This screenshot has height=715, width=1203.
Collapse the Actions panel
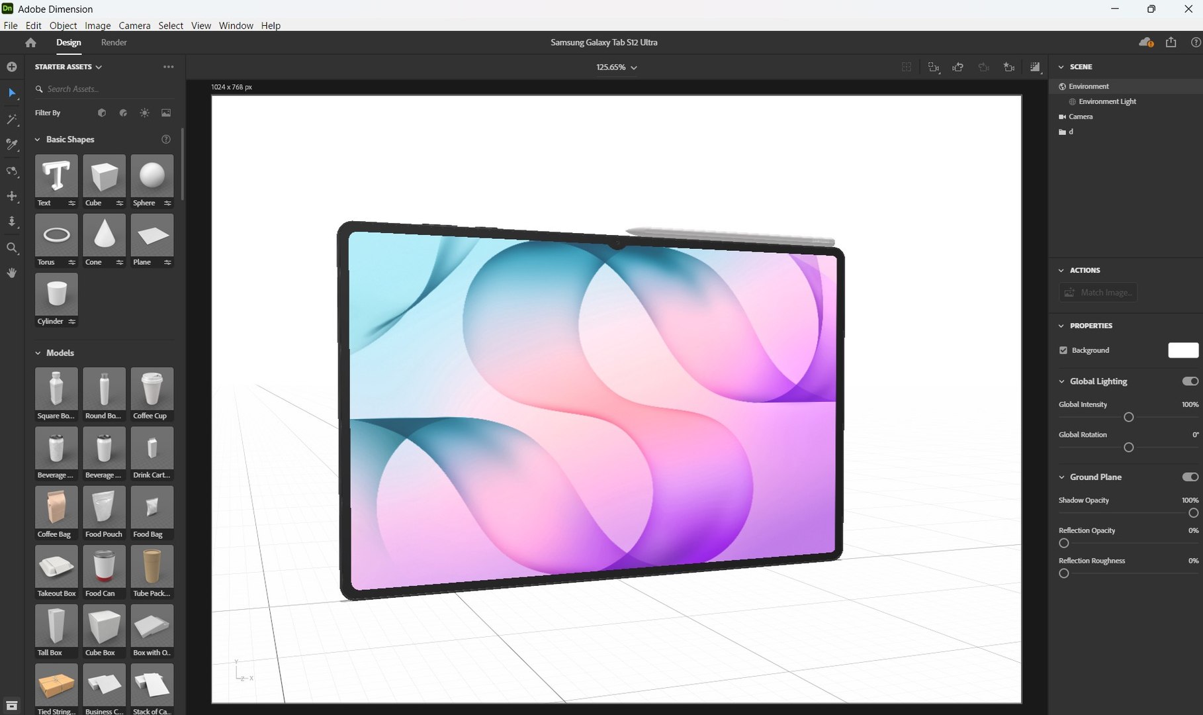1061,270
